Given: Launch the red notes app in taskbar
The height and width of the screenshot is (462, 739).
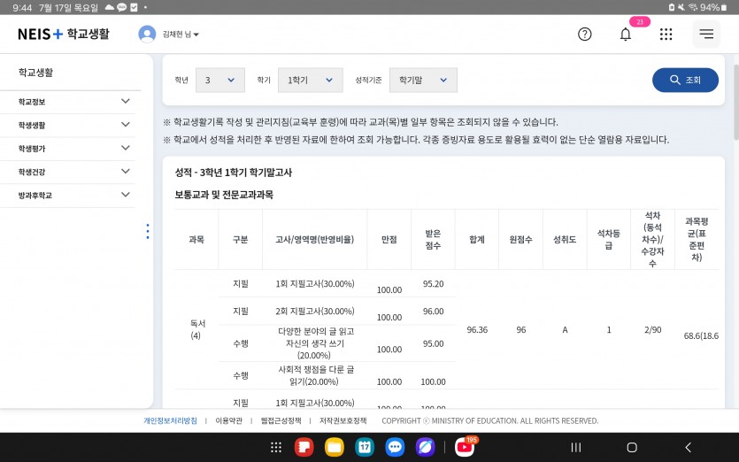Looking at the screenshot, I should click(304, 447).
